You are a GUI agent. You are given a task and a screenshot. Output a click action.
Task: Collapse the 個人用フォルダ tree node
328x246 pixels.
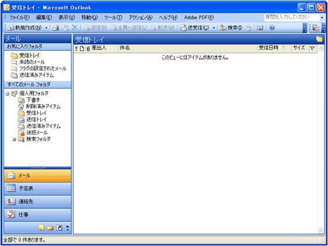pyautogui.click(x=7, y=93)
